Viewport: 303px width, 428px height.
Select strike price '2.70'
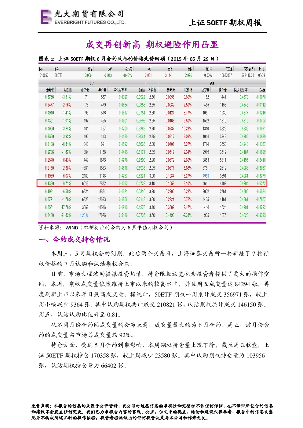(152, 129)
